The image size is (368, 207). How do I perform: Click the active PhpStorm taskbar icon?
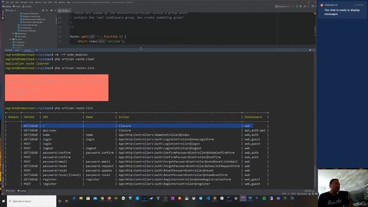(x=243, y=198)
